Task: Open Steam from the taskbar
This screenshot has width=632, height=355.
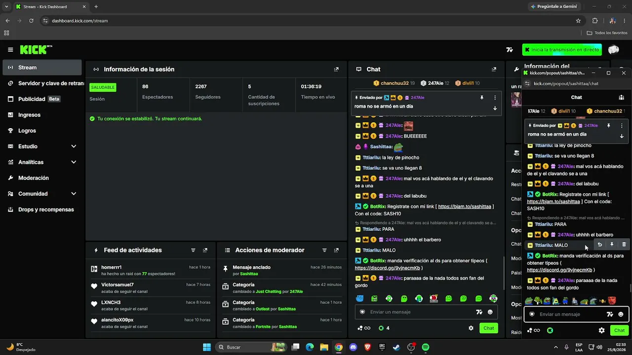Action: tap(396, 347)
